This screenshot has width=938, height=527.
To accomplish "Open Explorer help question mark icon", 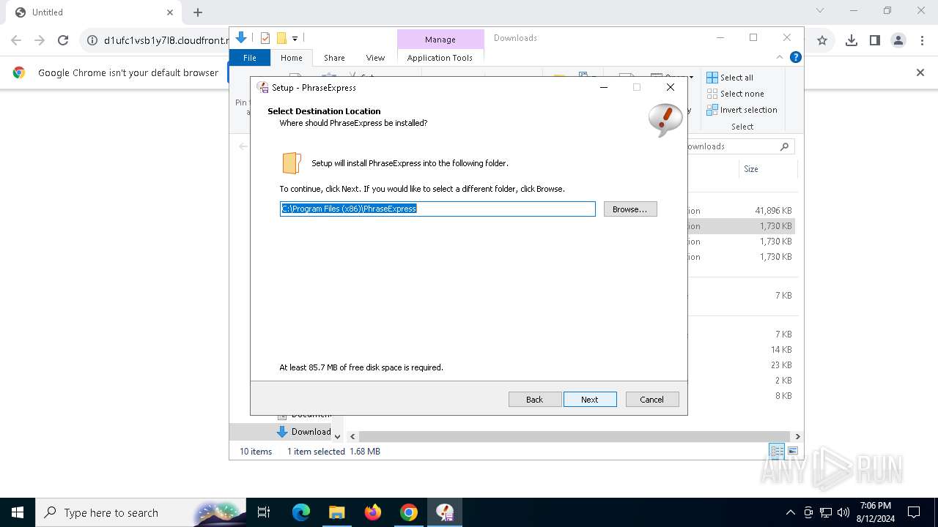I will tap(795, 57).
